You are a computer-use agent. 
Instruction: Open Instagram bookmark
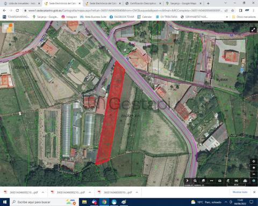tap(69, 17)
